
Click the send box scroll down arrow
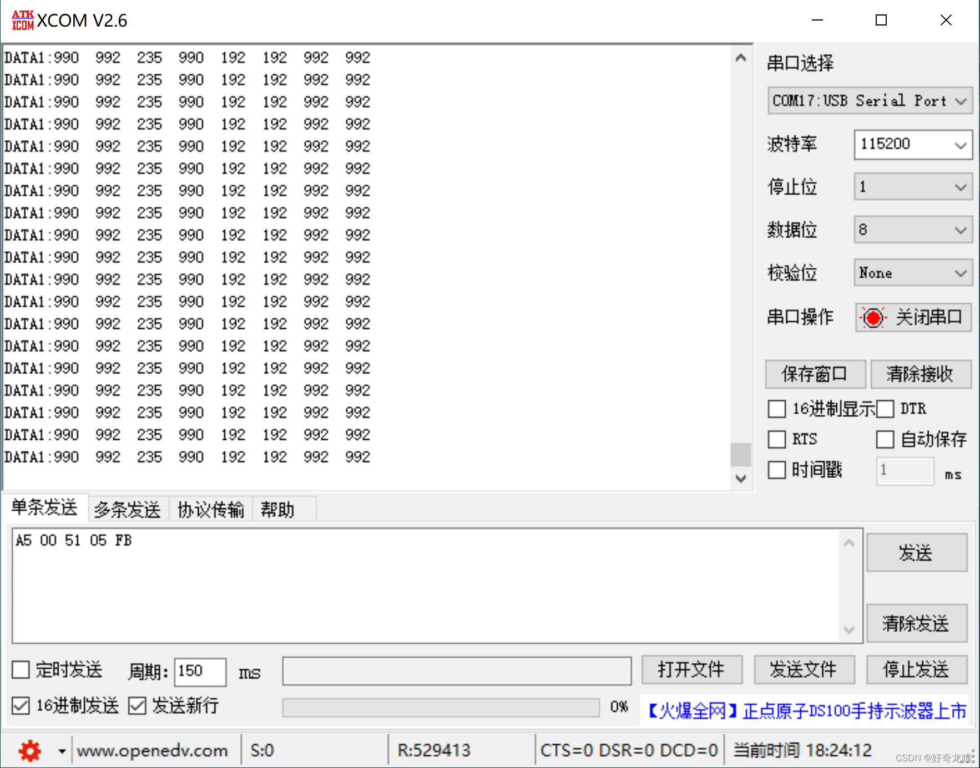[x=849, y=630]
